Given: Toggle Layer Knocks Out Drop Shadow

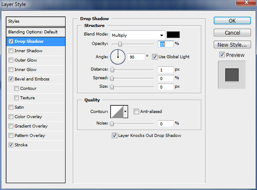Looking at the screenshot, I should [x=114, y=136].
